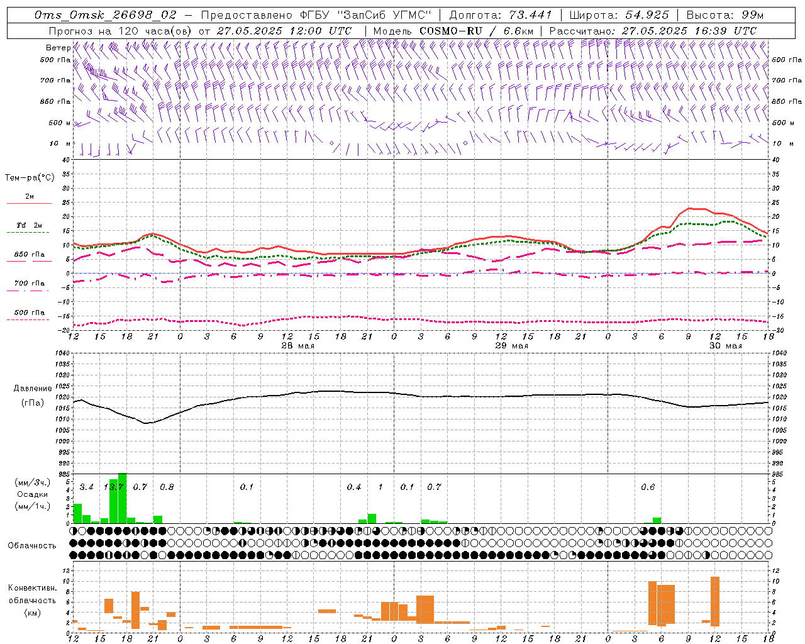Click the red line sample under 2м legend
Viewport: 805px width, 644px height.
coord(29,204)
